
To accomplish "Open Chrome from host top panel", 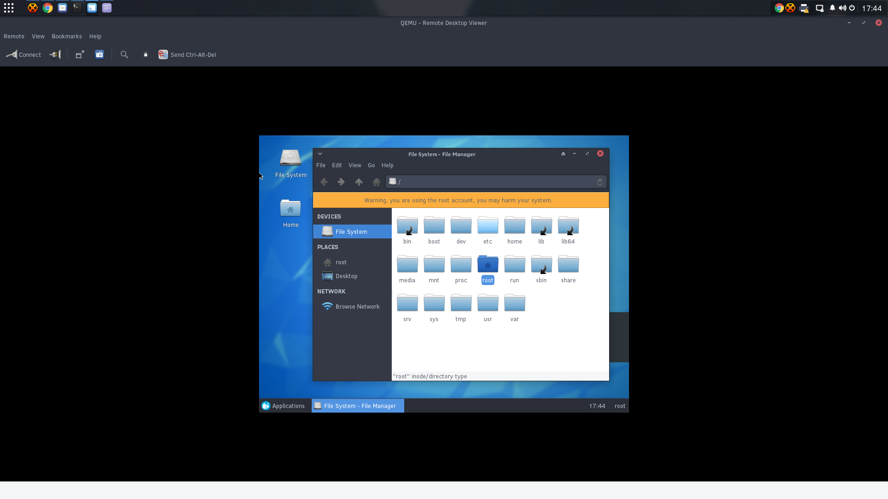I will [48, 8].
